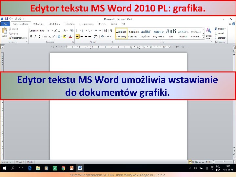The height and width of the screenshot is (177, 236).
Task: Click the Kopiuj copy button
Action: point(13,33)
